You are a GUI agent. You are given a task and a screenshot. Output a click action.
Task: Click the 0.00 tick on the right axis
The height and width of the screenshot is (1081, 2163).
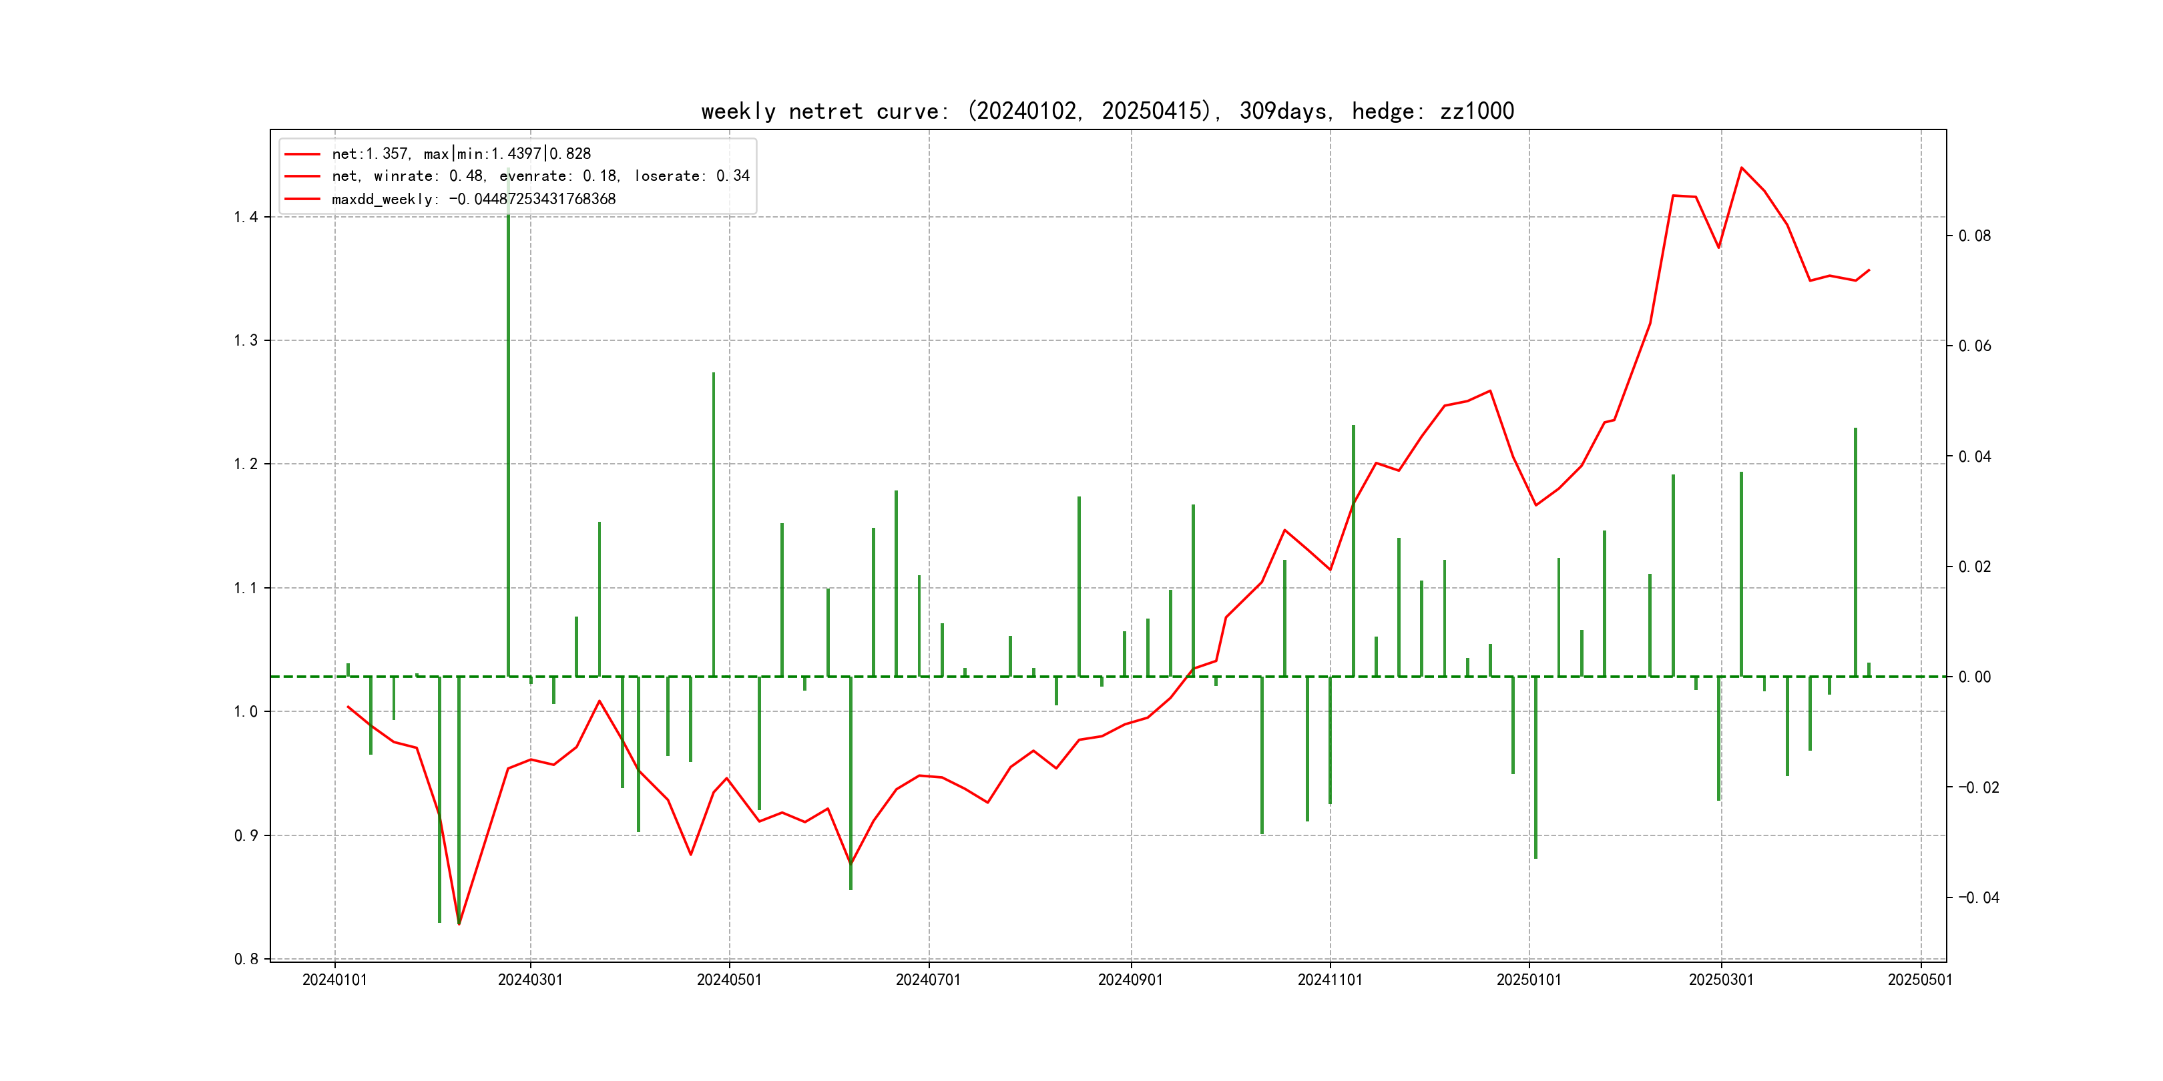click(x=1974, y=677)
